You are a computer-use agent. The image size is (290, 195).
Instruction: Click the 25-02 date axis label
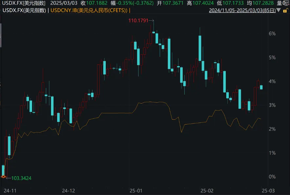[x=207, y=190]
